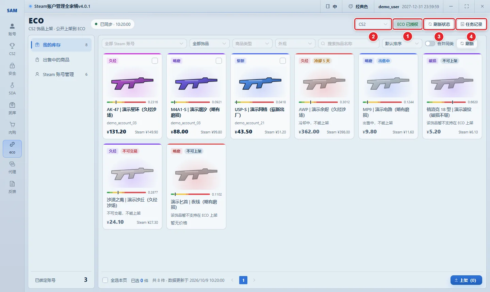490x292 pixels.
Task: Click the fullscreen icon in title bar
Action: pos(467,6)
